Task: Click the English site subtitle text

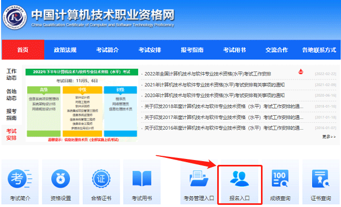Action: click(102, 25)
